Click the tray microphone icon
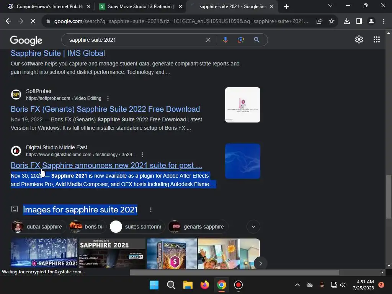The height and width of the screenshot is (294, 392). [322, 285]
